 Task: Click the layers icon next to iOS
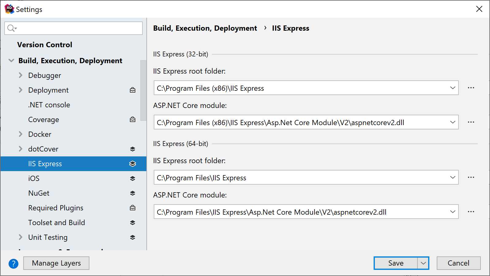pyautogui.click(x=133, y=178)
